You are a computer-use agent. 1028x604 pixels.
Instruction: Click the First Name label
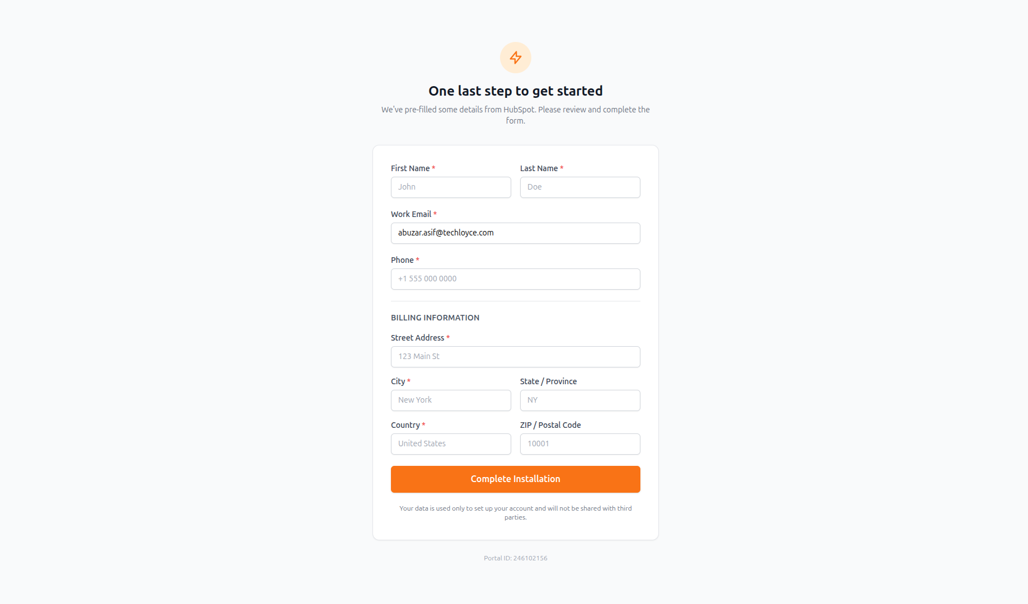[x=410, y=168]
